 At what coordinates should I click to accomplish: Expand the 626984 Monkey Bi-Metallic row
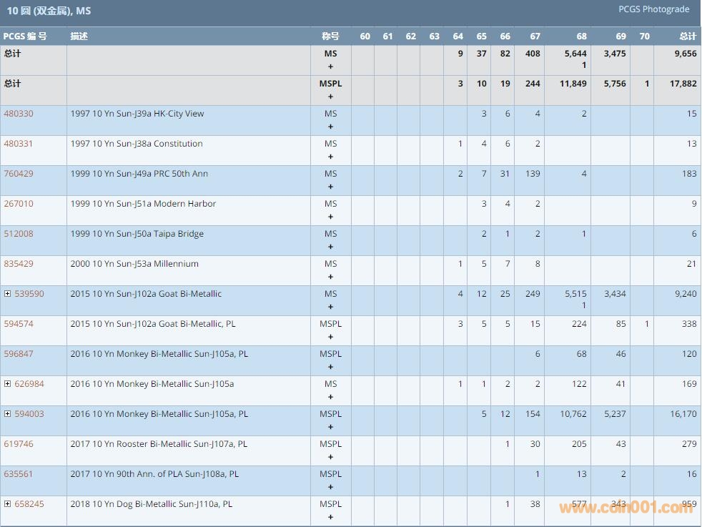7,384
